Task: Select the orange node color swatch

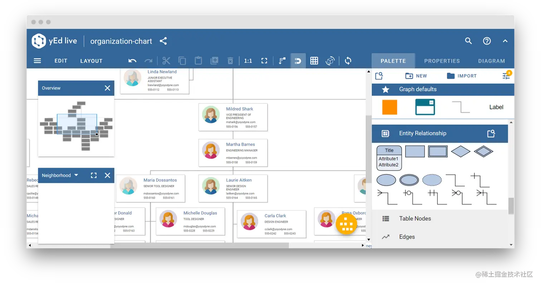Action: pos(389,107)
